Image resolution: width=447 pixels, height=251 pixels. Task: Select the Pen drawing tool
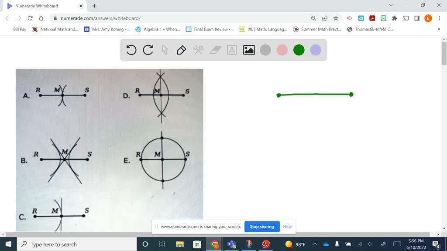[x=181, y=50]
